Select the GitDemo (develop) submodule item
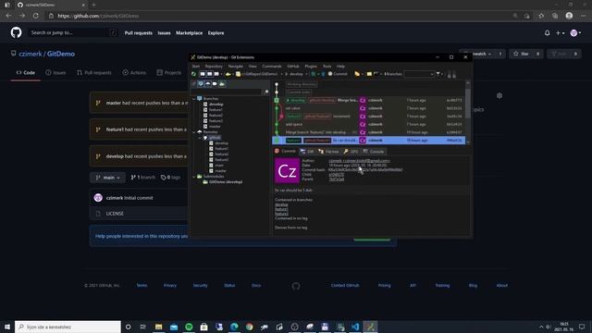This screenshot has height=333, width=592. (x=226, y=182)
